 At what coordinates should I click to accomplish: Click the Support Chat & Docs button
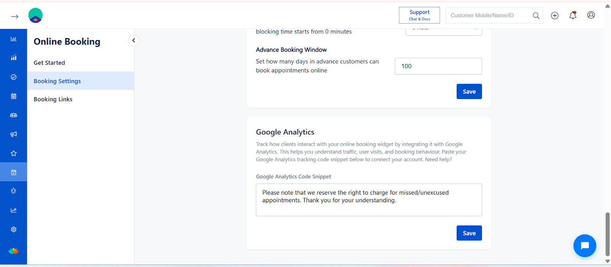[419, 15]
